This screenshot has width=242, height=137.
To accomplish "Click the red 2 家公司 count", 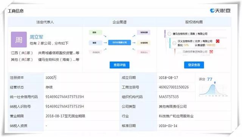I will 39,43.
